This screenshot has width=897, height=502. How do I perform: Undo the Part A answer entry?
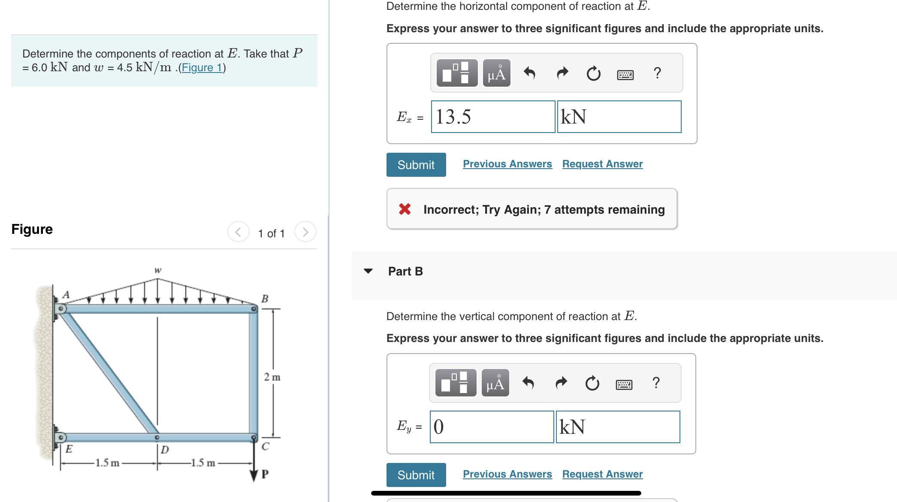click(x=529, y=73)
